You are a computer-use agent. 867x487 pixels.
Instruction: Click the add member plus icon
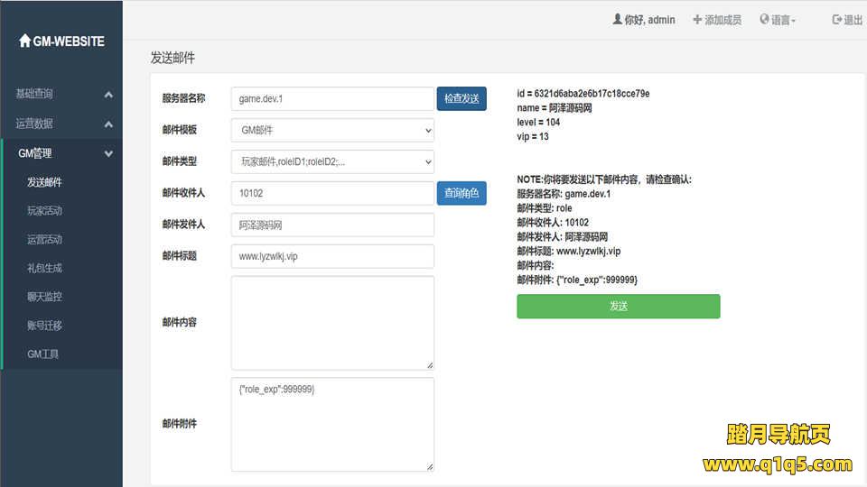click(x=697, y=20)
